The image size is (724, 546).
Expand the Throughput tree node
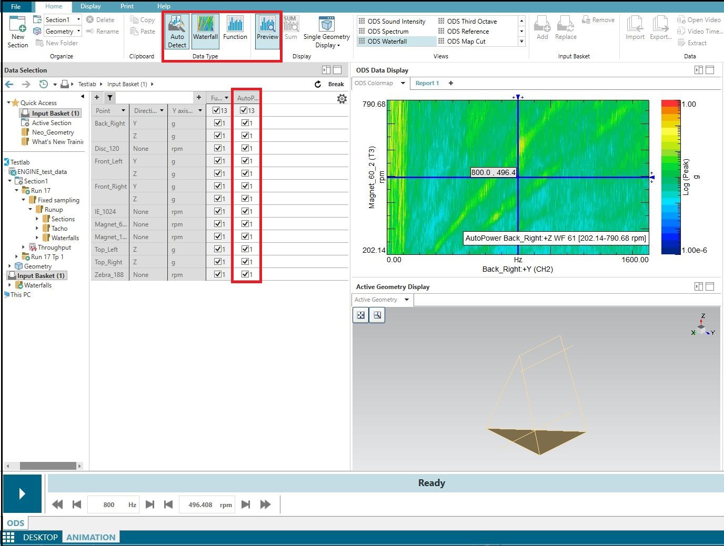[x=23, y=247]
